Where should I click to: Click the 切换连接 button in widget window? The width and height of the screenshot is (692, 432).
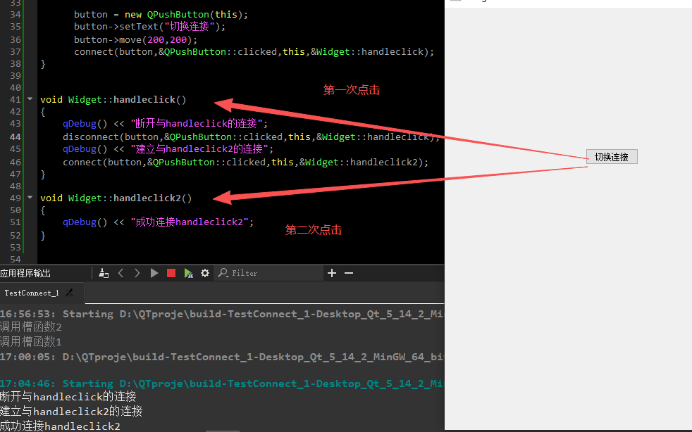(612, 157)
